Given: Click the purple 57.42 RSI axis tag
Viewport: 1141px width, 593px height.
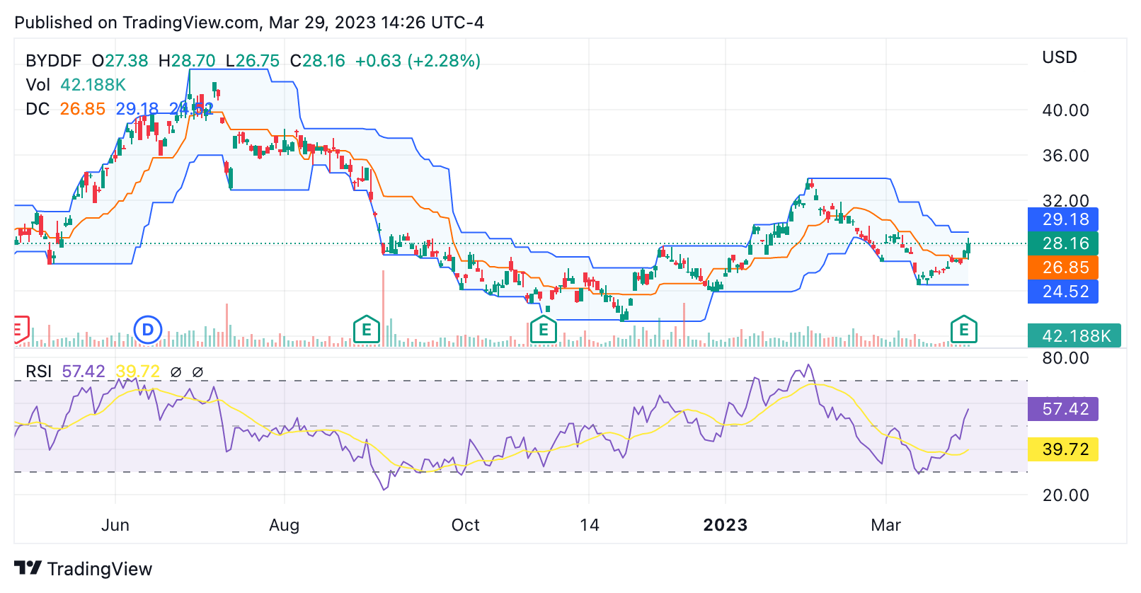Looking at the screenshot, I should click(x=1063, y=409).
